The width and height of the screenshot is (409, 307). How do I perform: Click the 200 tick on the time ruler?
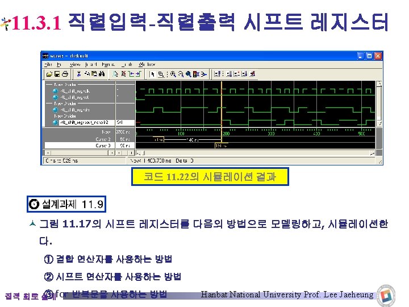pyautogui.click(x=226, y=134)
